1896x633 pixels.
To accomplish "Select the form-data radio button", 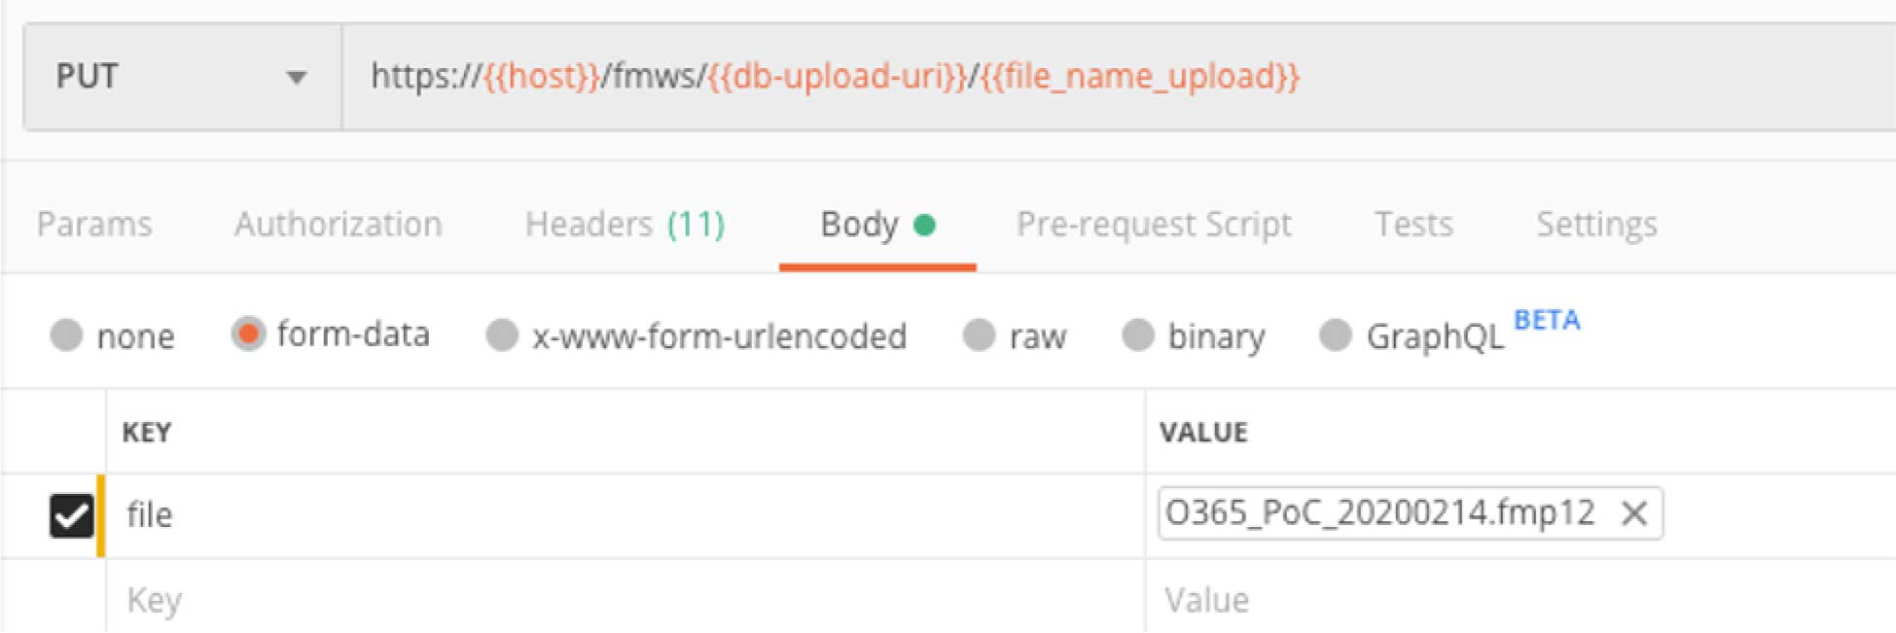I will point(248,334).
